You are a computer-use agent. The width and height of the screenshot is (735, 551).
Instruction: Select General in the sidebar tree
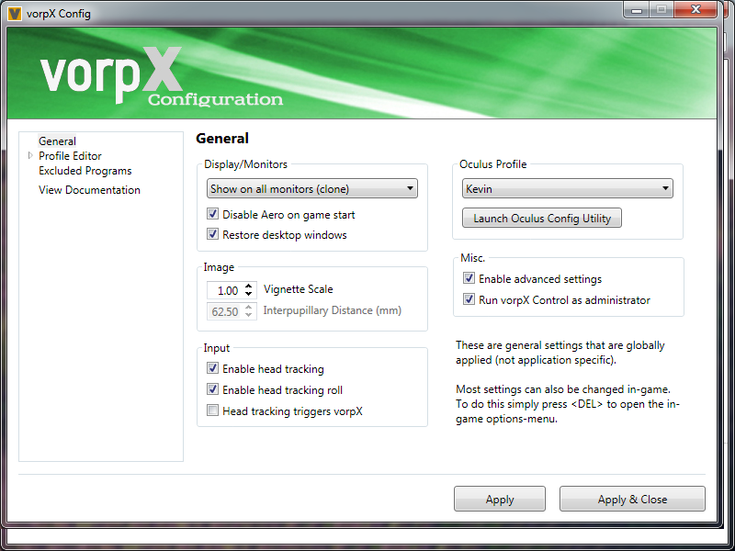click(x=57, y=141)
